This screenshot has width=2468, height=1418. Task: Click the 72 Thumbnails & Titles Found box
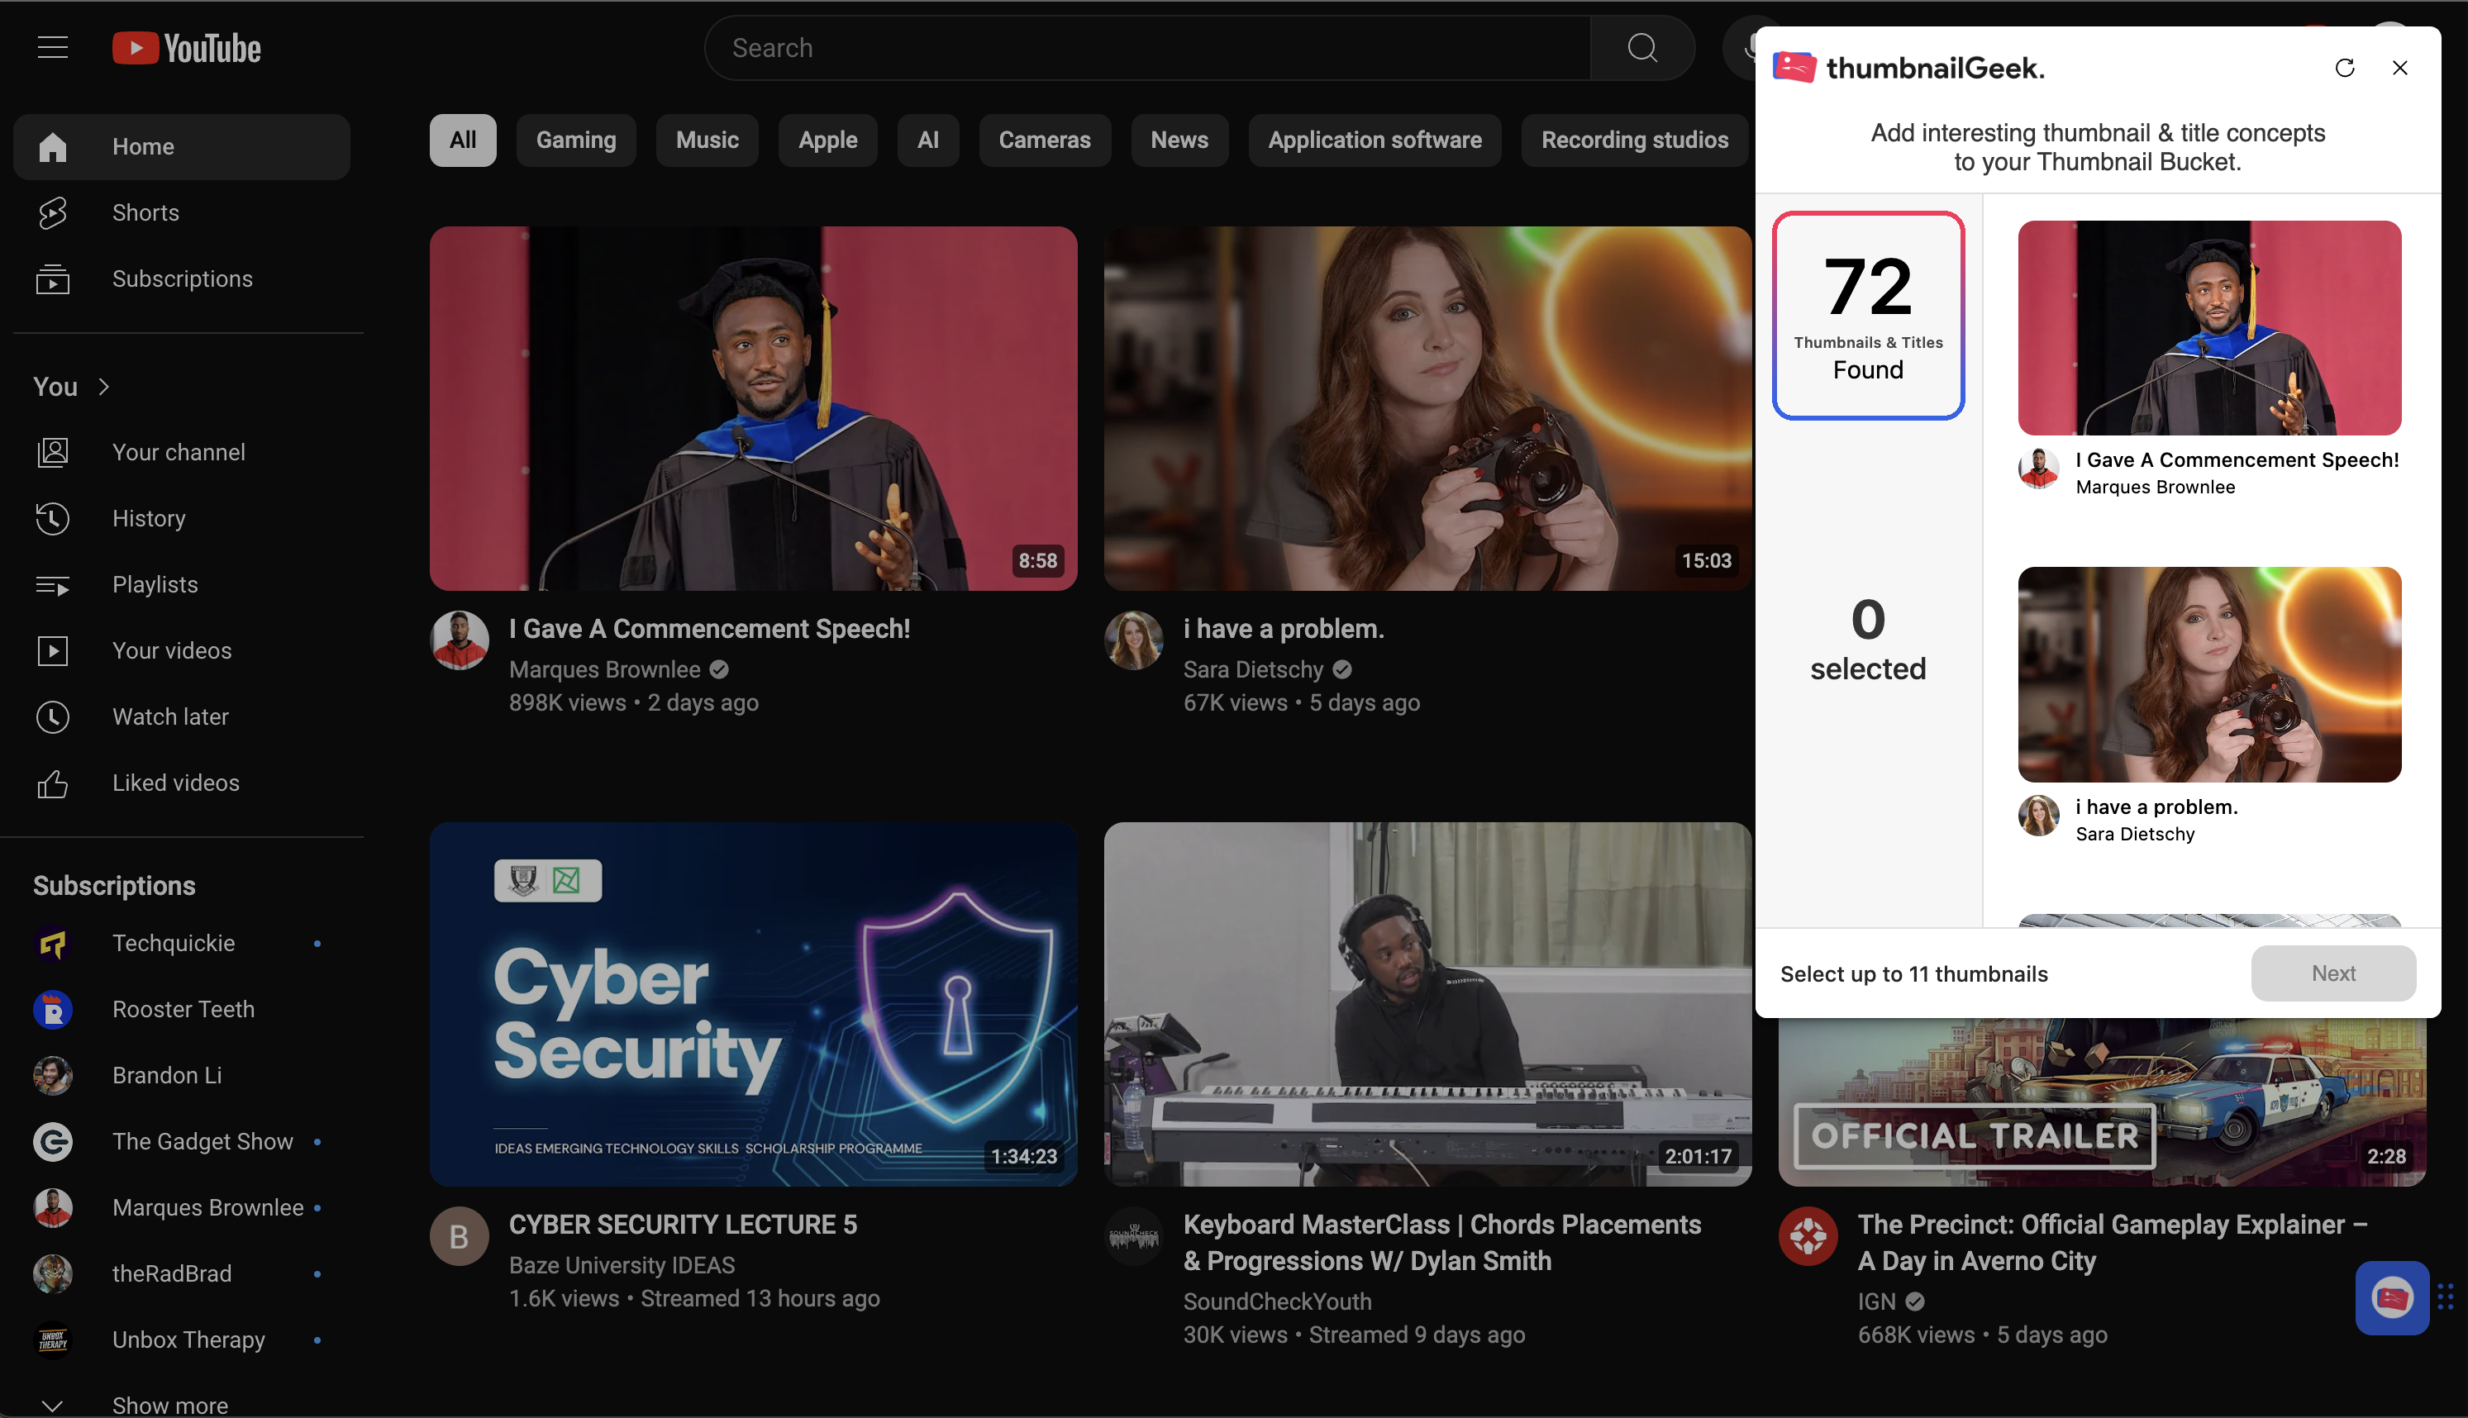click(x=1867, y=316)
